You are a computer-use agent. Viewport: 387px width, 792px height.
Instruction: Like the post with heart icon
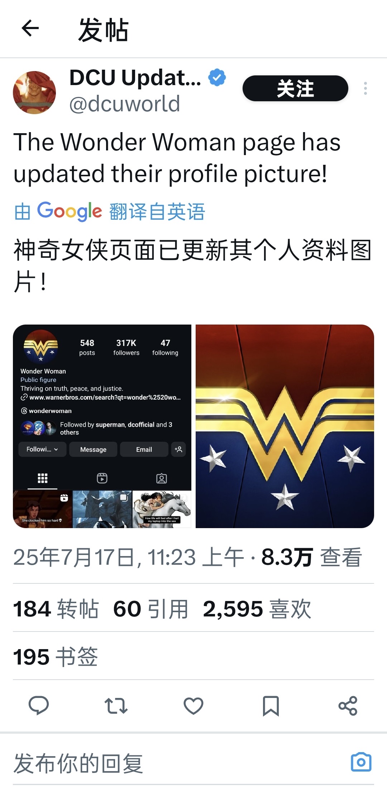[193, 705]
